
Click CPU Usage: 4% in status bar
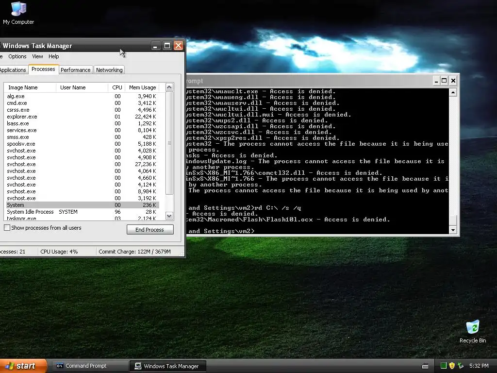click(x=59, y=252)
